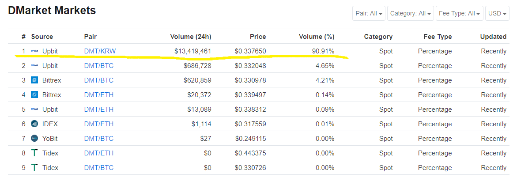Sort by the Pair column header

pos(91,37)
